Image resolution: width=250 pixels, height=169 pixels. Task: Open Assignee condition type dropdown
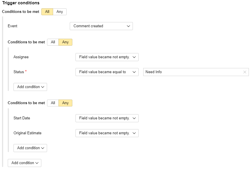point(107,57)
